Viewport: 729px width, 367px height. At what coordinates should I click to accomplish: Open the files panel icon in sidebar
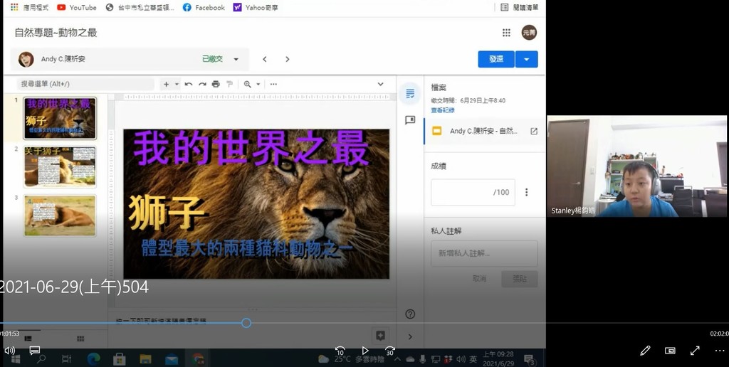click(x=410, y=94)
